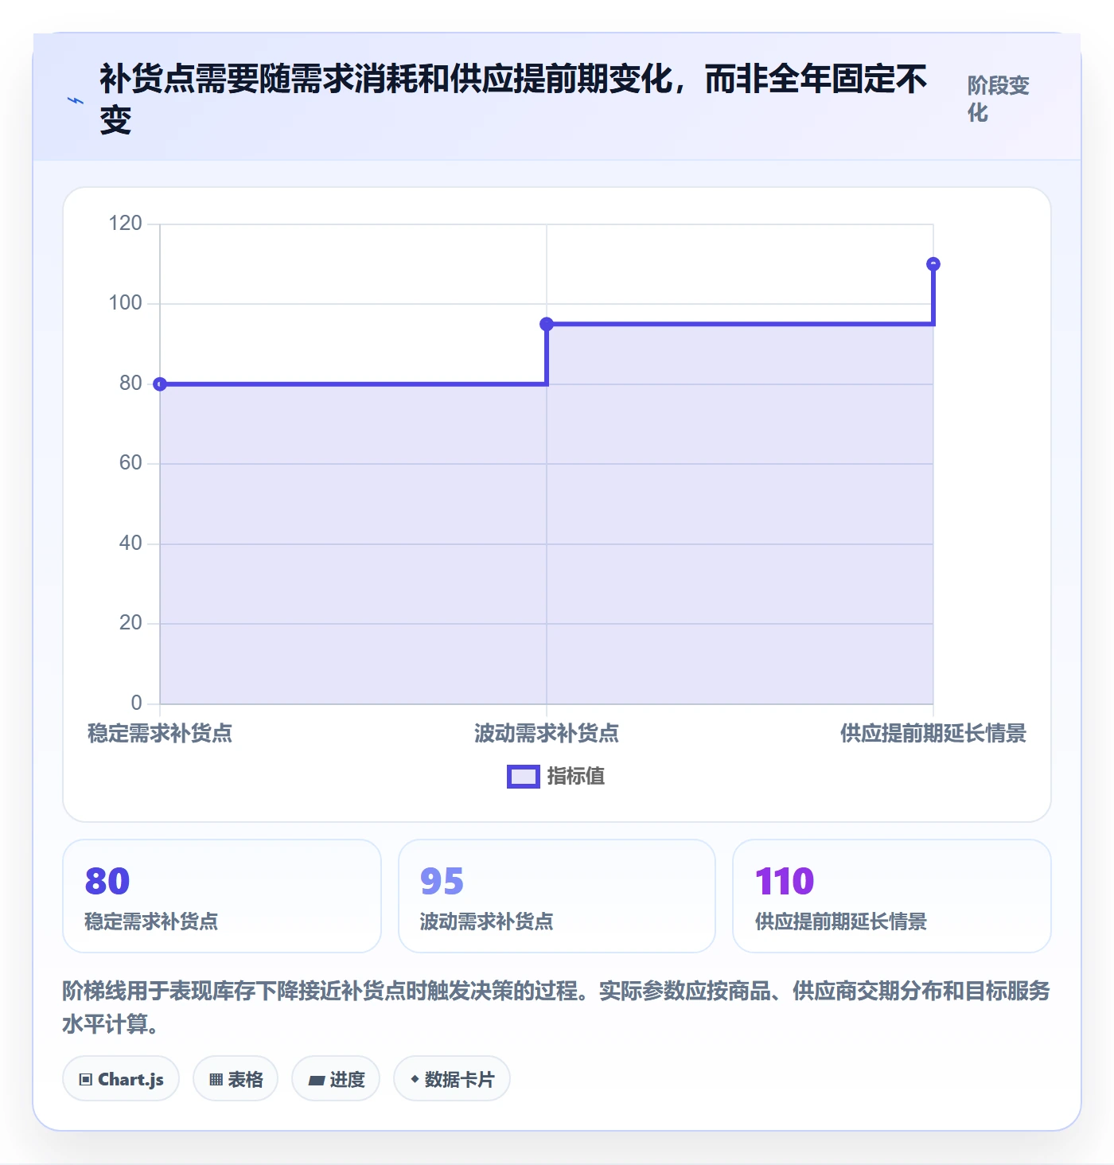The height and width of the screenshot is (1165, 1114).
Task: Select the 进度 tag
Action: pyautogui.click(x=336, y=1079)
